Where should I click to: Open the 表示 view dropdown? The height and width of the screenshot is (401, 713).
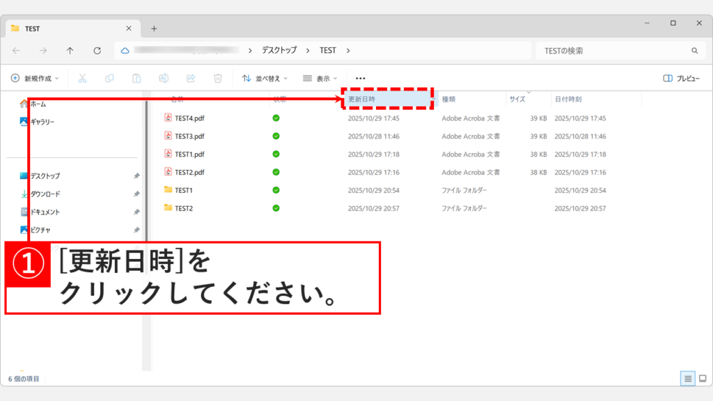click(320, 78)
